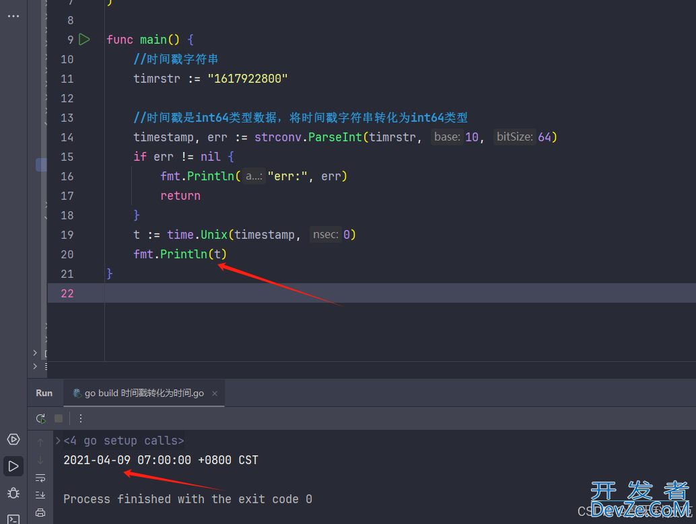
Task: Toggle soft-wrap in the run console
Action: [x=40, y=478]
